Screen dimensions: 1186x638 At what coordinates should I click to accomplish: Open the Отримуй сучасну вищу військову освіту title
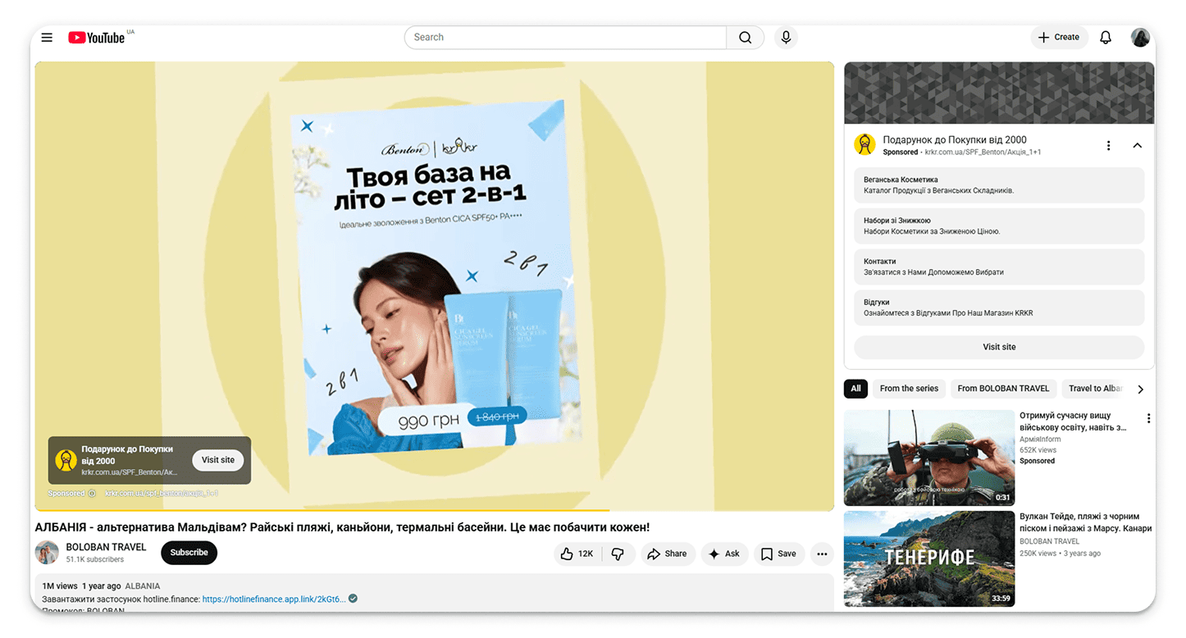click(1074, 422)
